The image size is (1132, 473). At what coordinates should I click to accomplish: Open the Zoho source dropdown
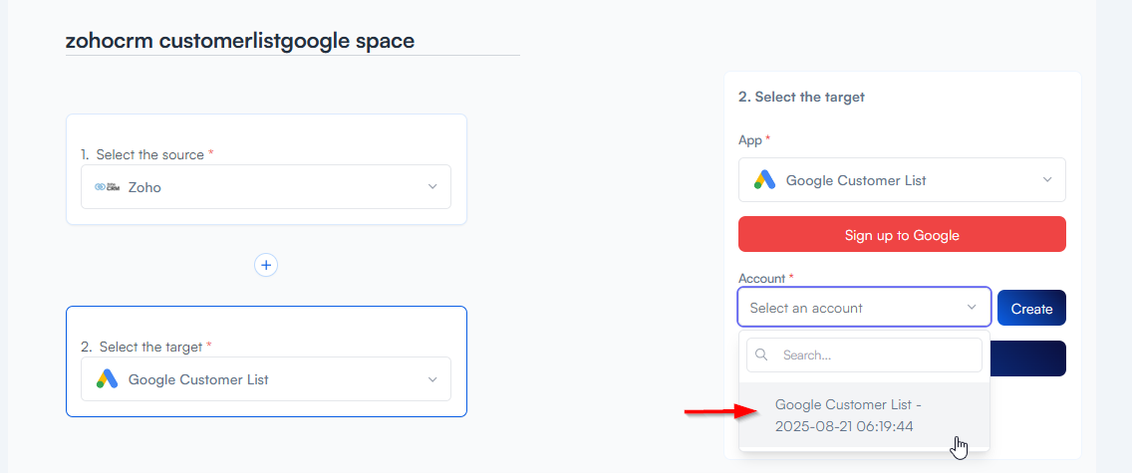click(x=265, y=187)
